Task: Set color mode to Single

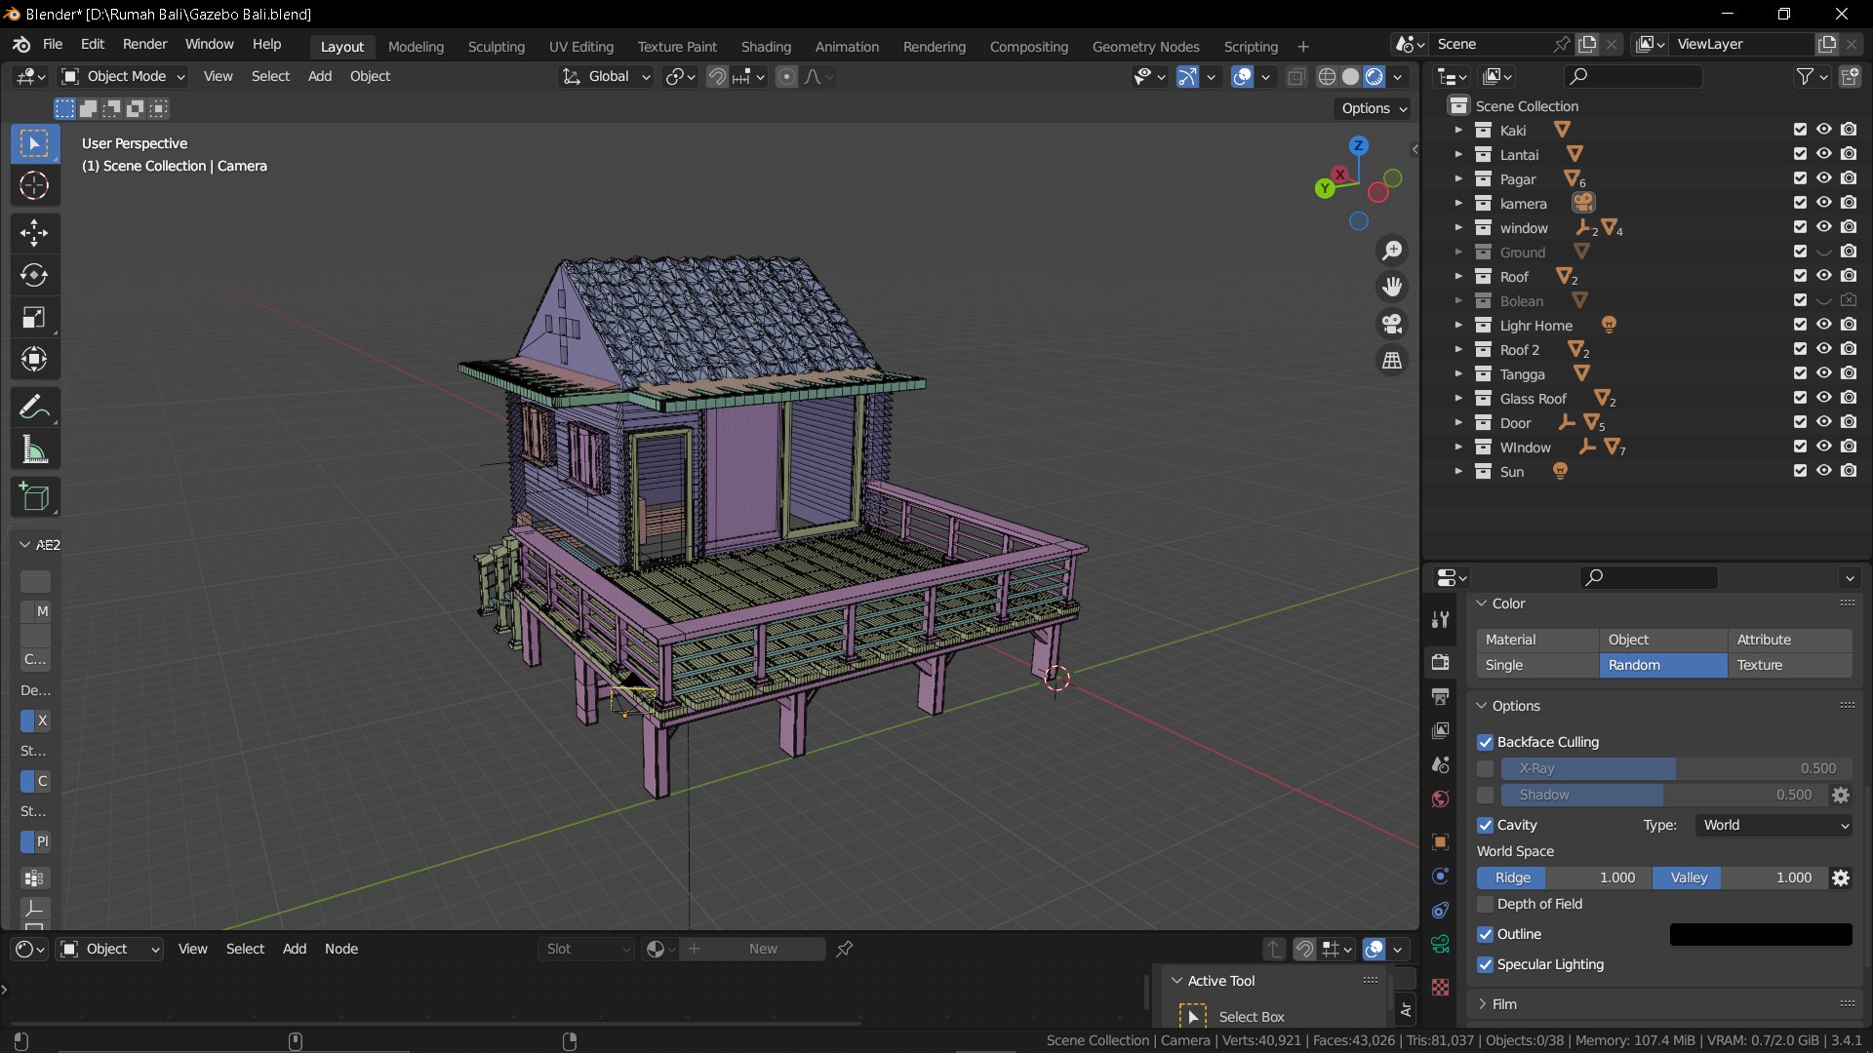Action: (x=1537, y=665)
